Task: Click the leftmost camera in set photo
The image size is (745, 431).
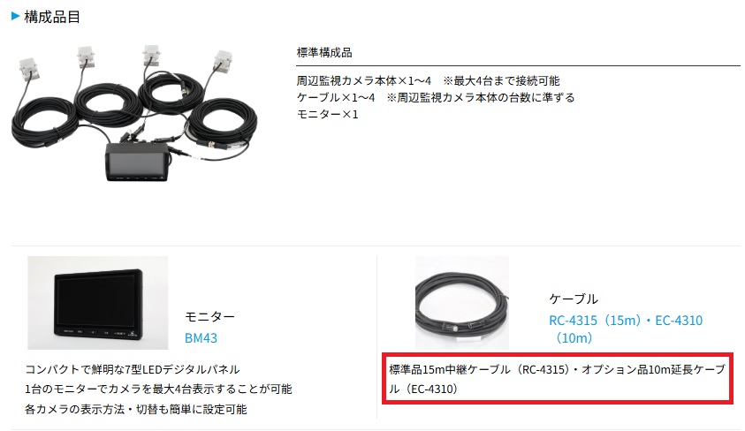Action: [28, 69]
